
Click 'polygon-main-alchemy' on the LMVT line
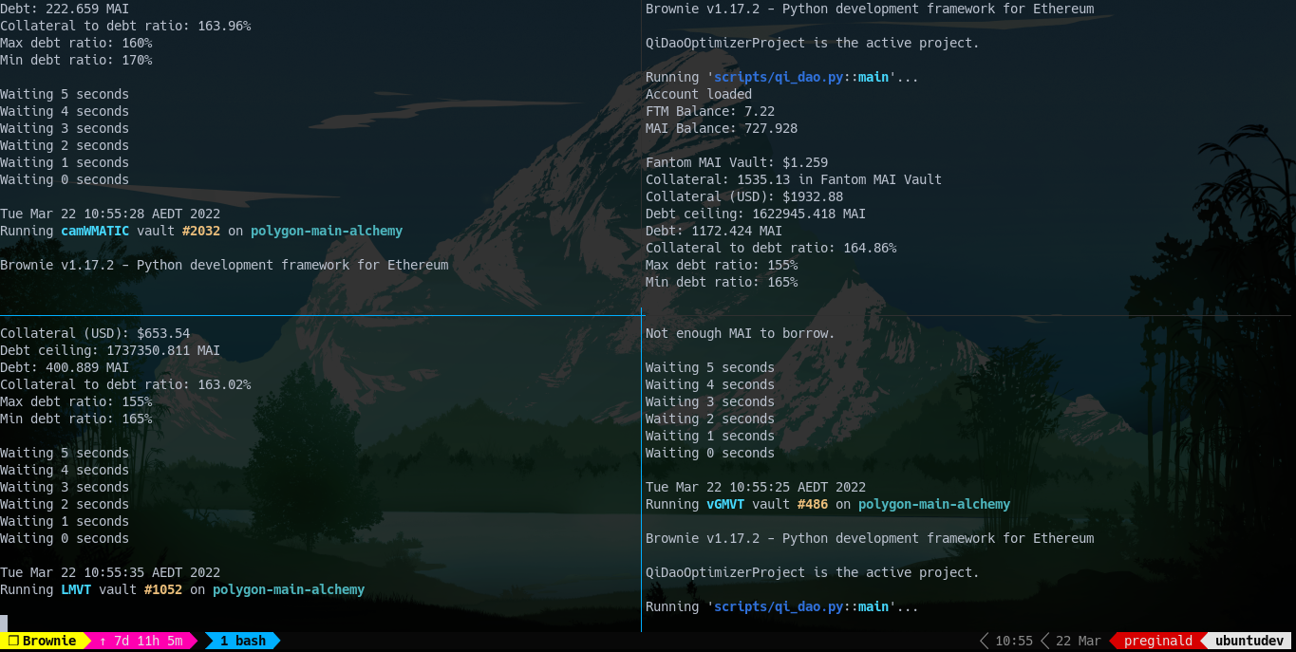point(289,589)
